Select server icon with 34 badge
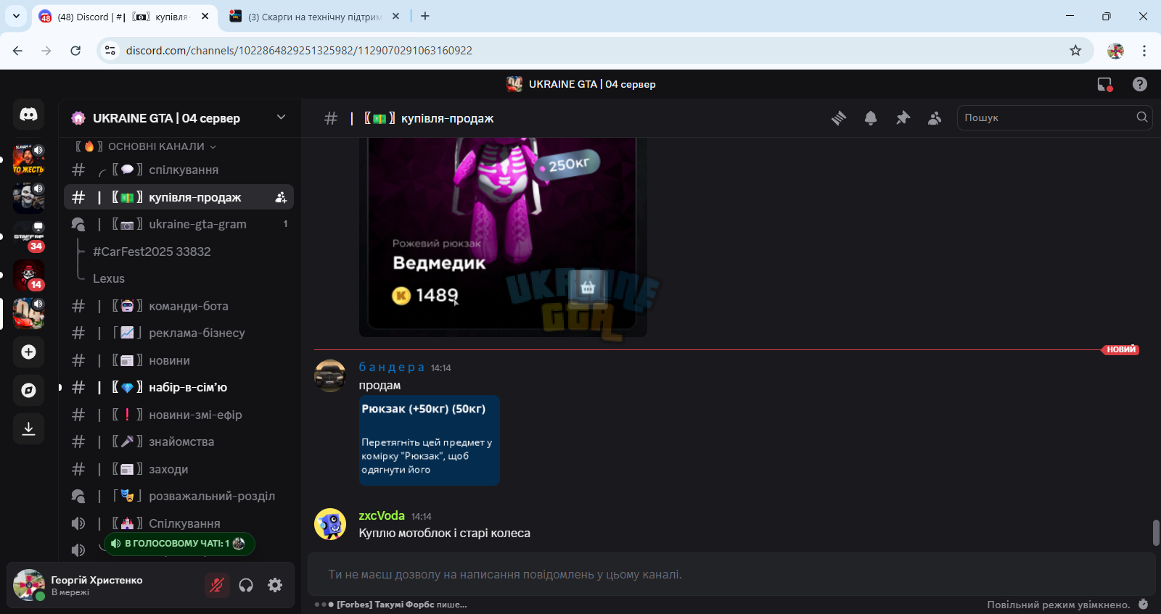This screenshot has width=1161, height=614. click(x=28, y=236)
